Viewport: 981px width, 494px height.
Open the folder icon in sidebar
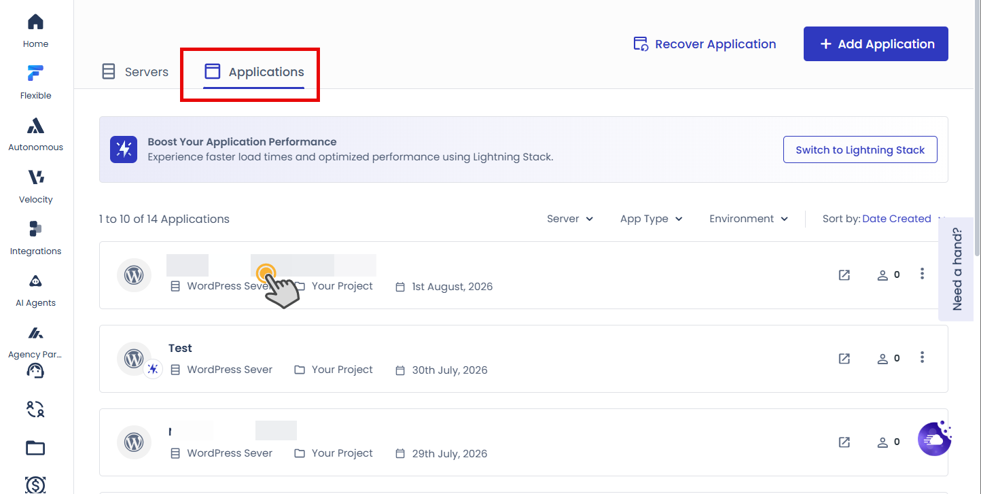pos(35,448)
